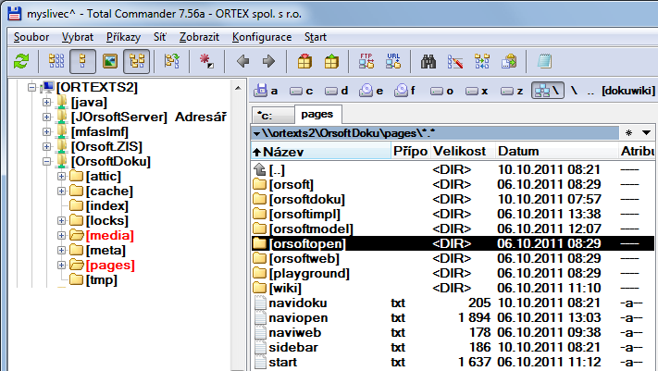658x371 pixels.
Task: Click the back arrow navigation icon
Action: click(243, 62)
